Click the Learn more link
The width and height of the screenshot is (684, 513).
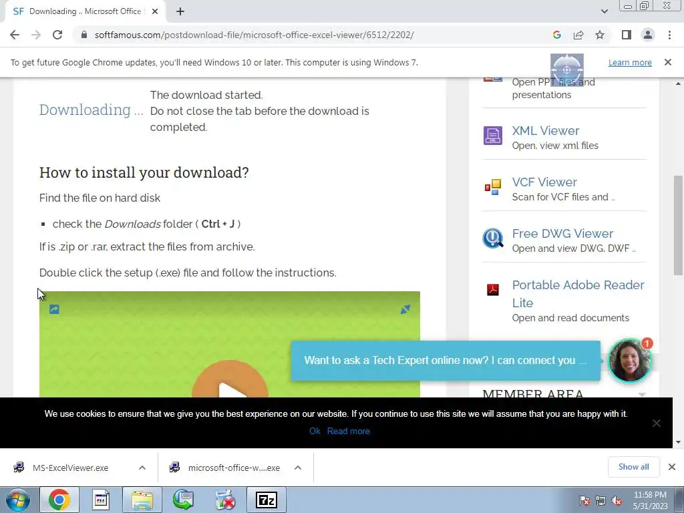coord(630,62)
